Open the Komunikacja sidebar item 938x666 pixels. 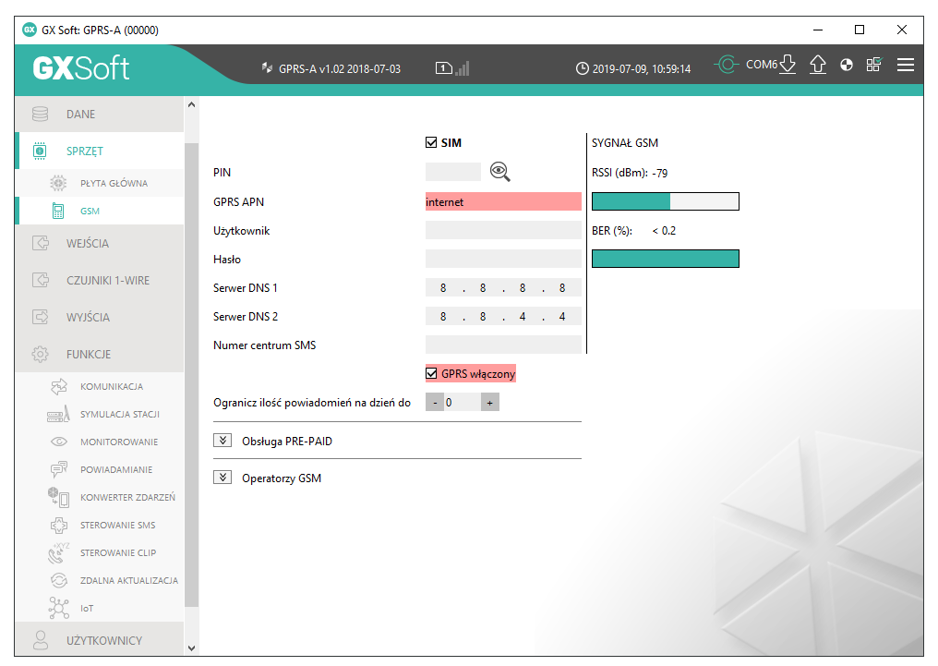111,387
